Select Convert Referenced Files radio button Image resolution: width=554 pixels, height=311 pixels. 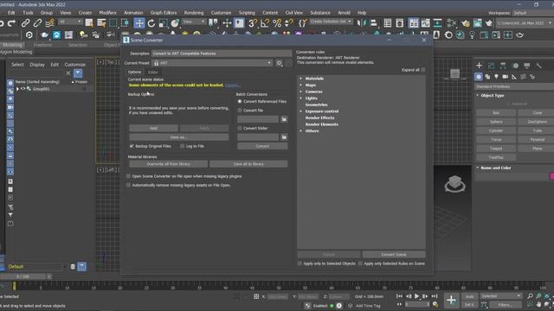tap(240, 102)
